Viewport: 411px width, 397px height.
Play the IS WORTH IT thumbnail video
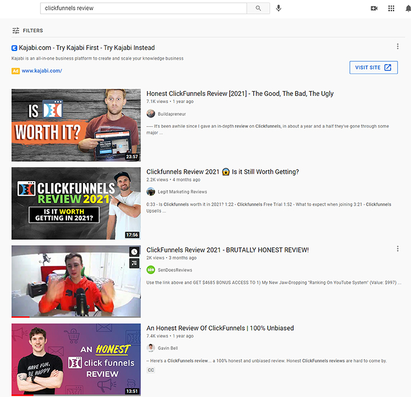[76, 125]
